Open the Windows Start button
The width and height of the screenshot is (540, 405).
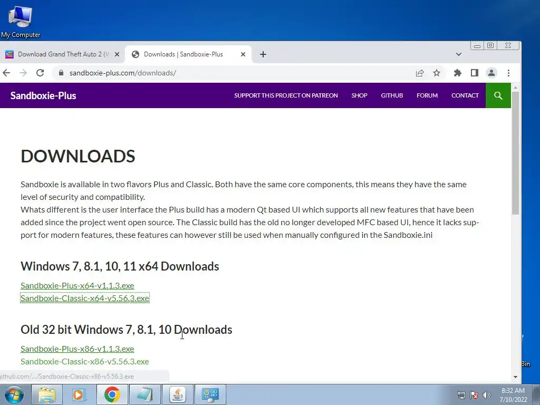(14, 394)
